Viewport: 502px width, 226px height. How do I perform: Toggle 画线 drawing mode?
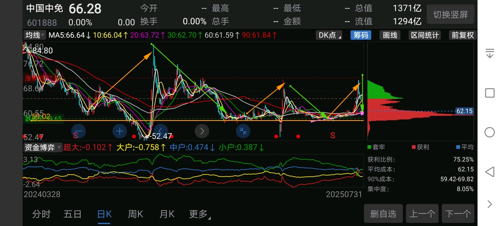click(x=390, y=35)
